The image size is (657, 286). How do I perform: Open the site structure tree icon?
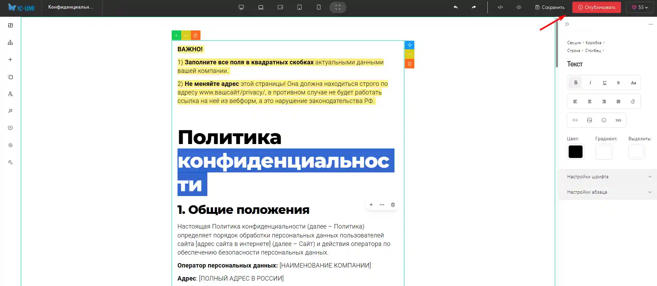[11, 42]
